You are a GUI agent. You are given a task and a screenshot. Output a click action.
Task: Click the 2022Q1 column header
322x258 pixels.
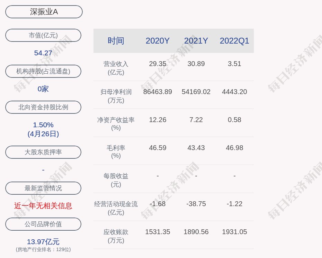click(234, 41)
